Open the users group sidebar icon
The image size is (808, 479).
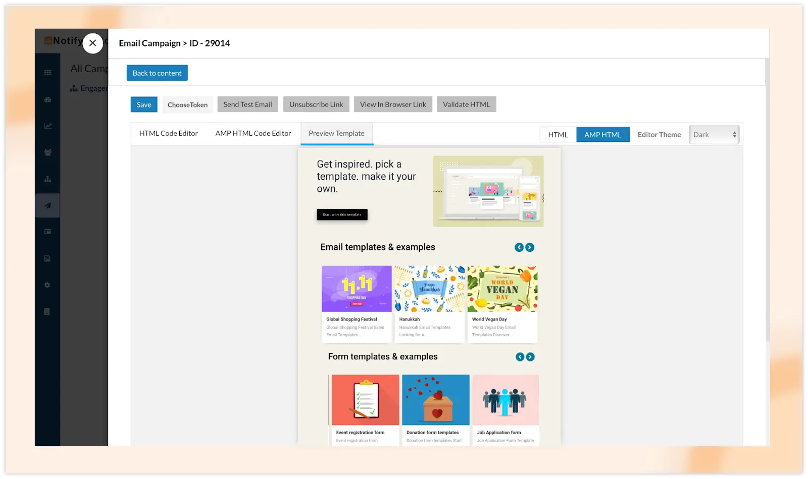47,152
